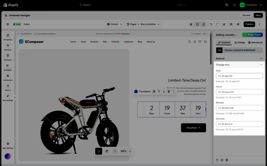The width and height of the screenshot is (267, 166).
Task: Click the Shopify notification bell
Action: (234, 5)
